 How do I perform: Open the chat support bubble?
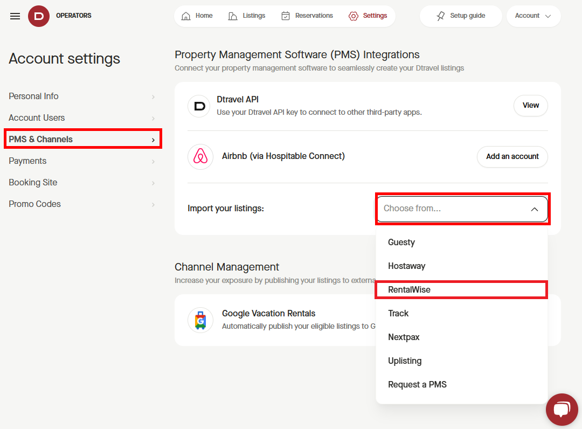(562, 410)
